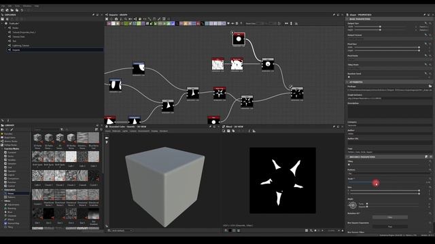Collapse Function Nodes category in Library
Screen dimensions: 435x244
pos(2,149)
